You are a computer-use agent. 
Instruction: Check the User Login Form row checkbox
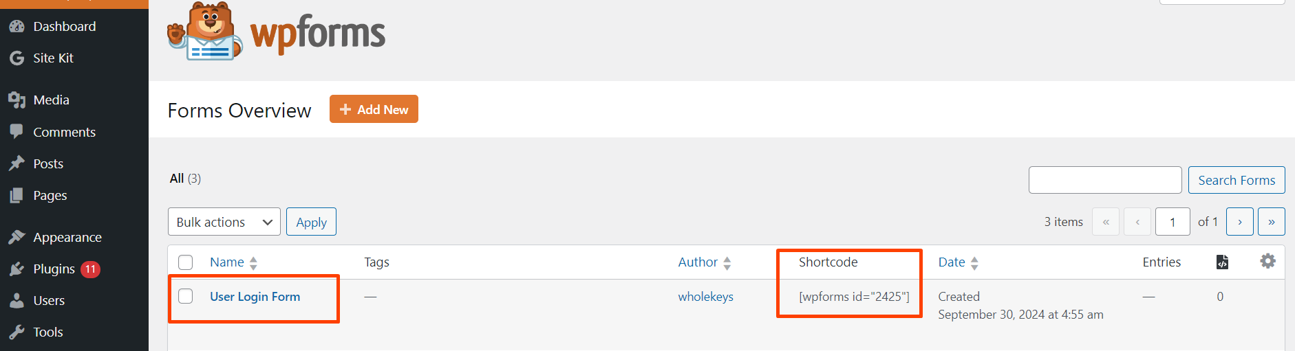point(185,296)
